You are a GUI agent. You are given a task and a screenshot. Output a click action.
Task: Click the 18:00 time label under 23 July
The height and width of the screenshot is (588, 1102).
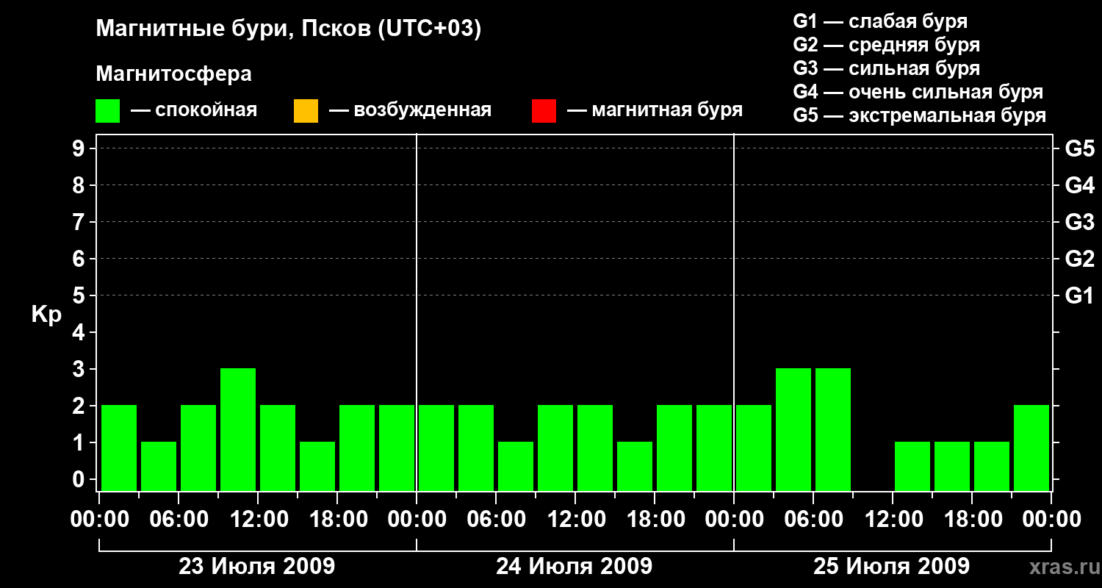[337, 520]
